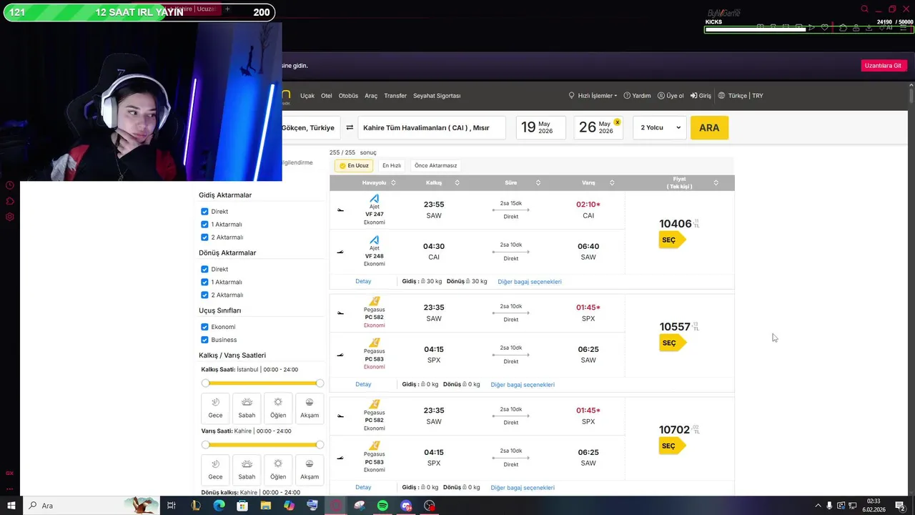Click SEÇ for the 10702 TL flight
Screen dimensions: 915x515
671,446
